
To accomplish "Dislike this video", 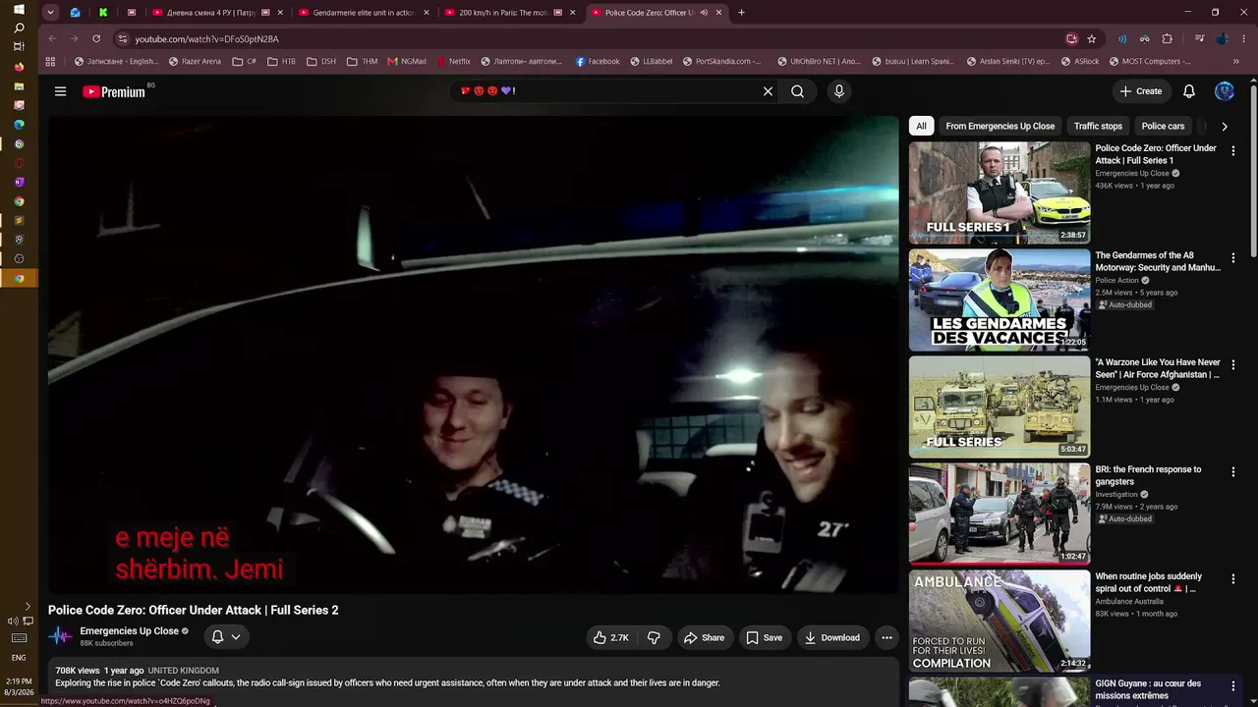I will 654,637.
